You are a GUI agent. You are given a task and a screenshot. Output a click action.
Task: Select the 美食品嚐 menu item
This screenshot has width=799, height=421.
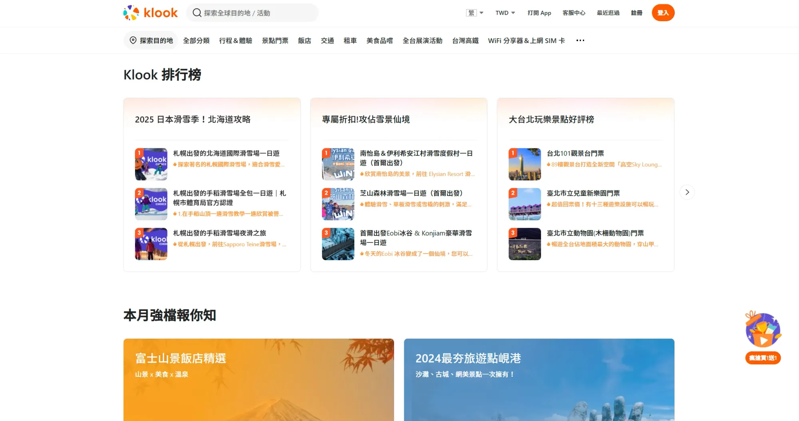[380, 40]
